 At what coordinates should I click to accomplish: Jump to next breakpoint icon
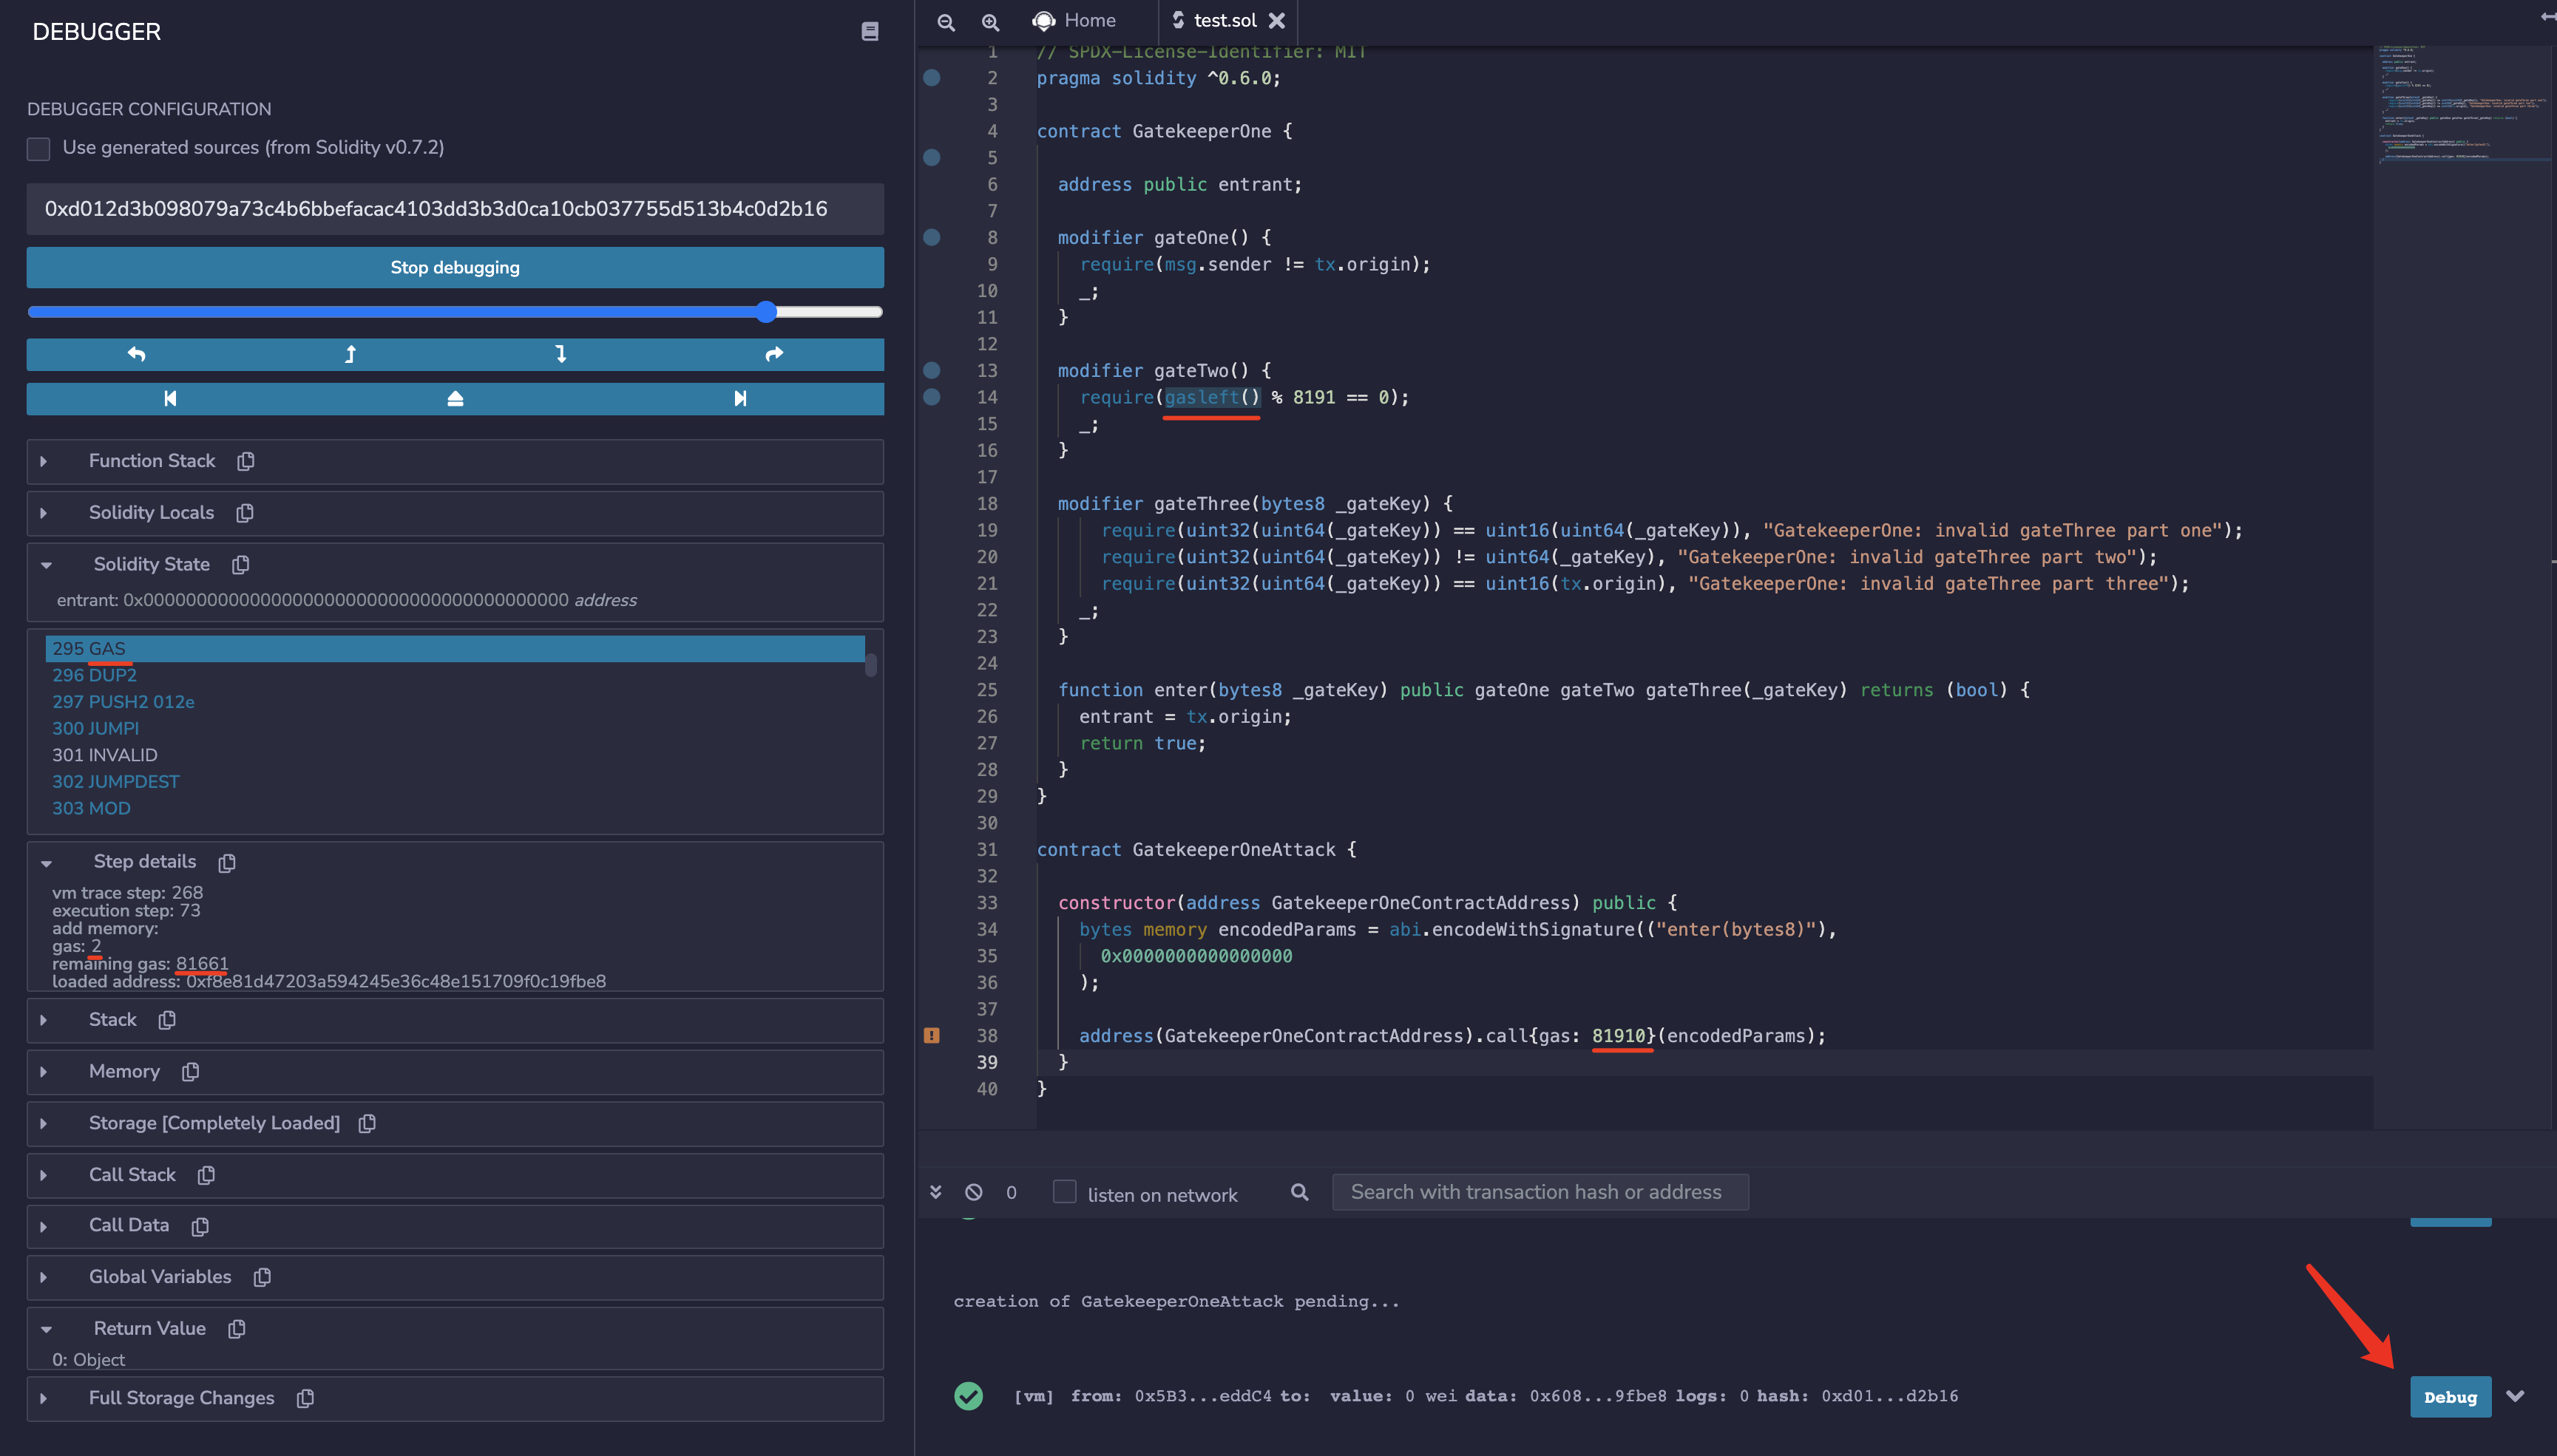pos(740,398)
